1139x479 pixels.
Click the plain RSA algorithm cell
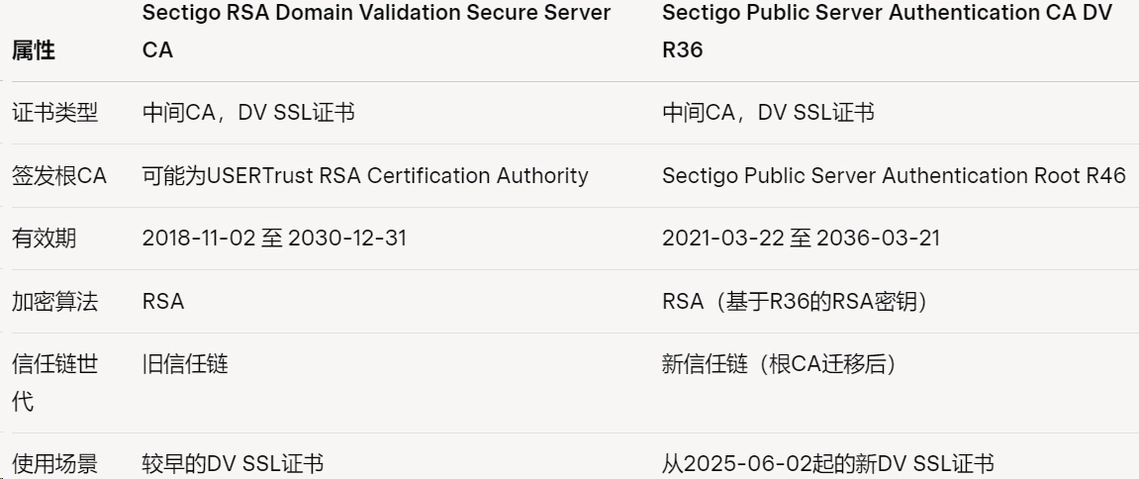163,302
